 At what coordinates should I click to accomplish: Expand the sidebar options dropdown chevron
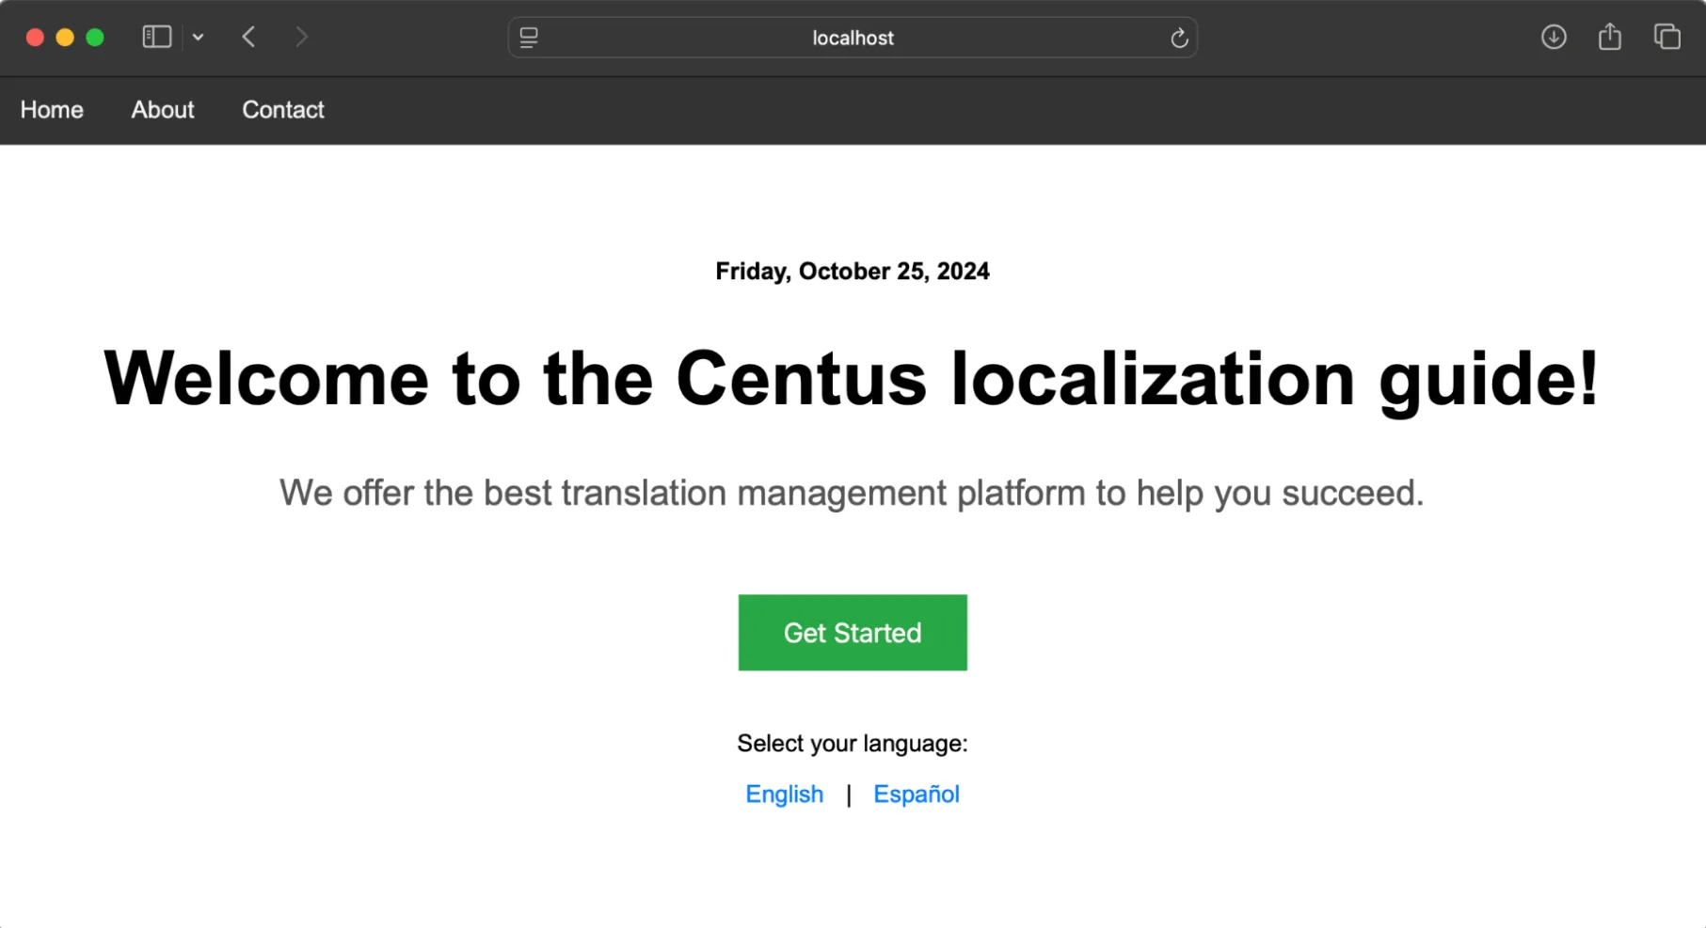[199, 38]
